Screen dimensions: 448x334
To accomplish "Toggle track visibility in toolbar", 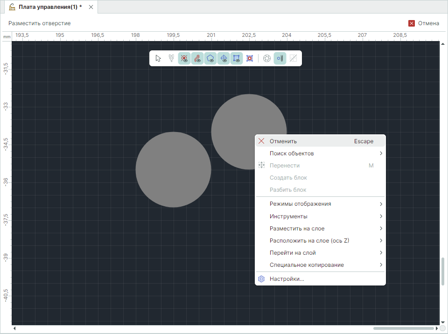I will (x=197, y=58).
